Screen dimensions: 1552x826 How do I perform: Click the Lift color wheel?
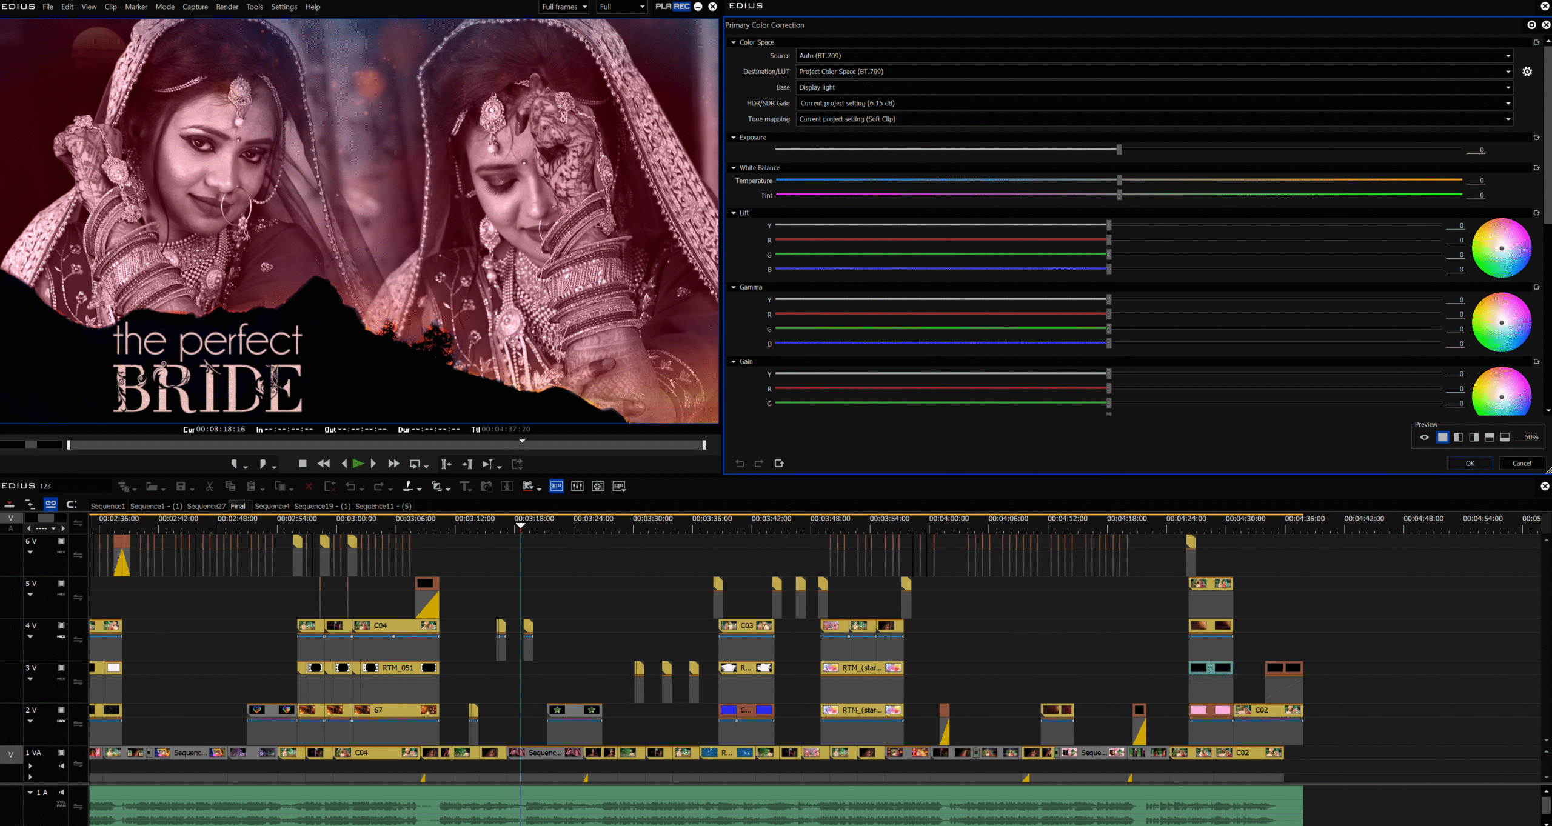pyautogui.click(x=1501, y=248)
